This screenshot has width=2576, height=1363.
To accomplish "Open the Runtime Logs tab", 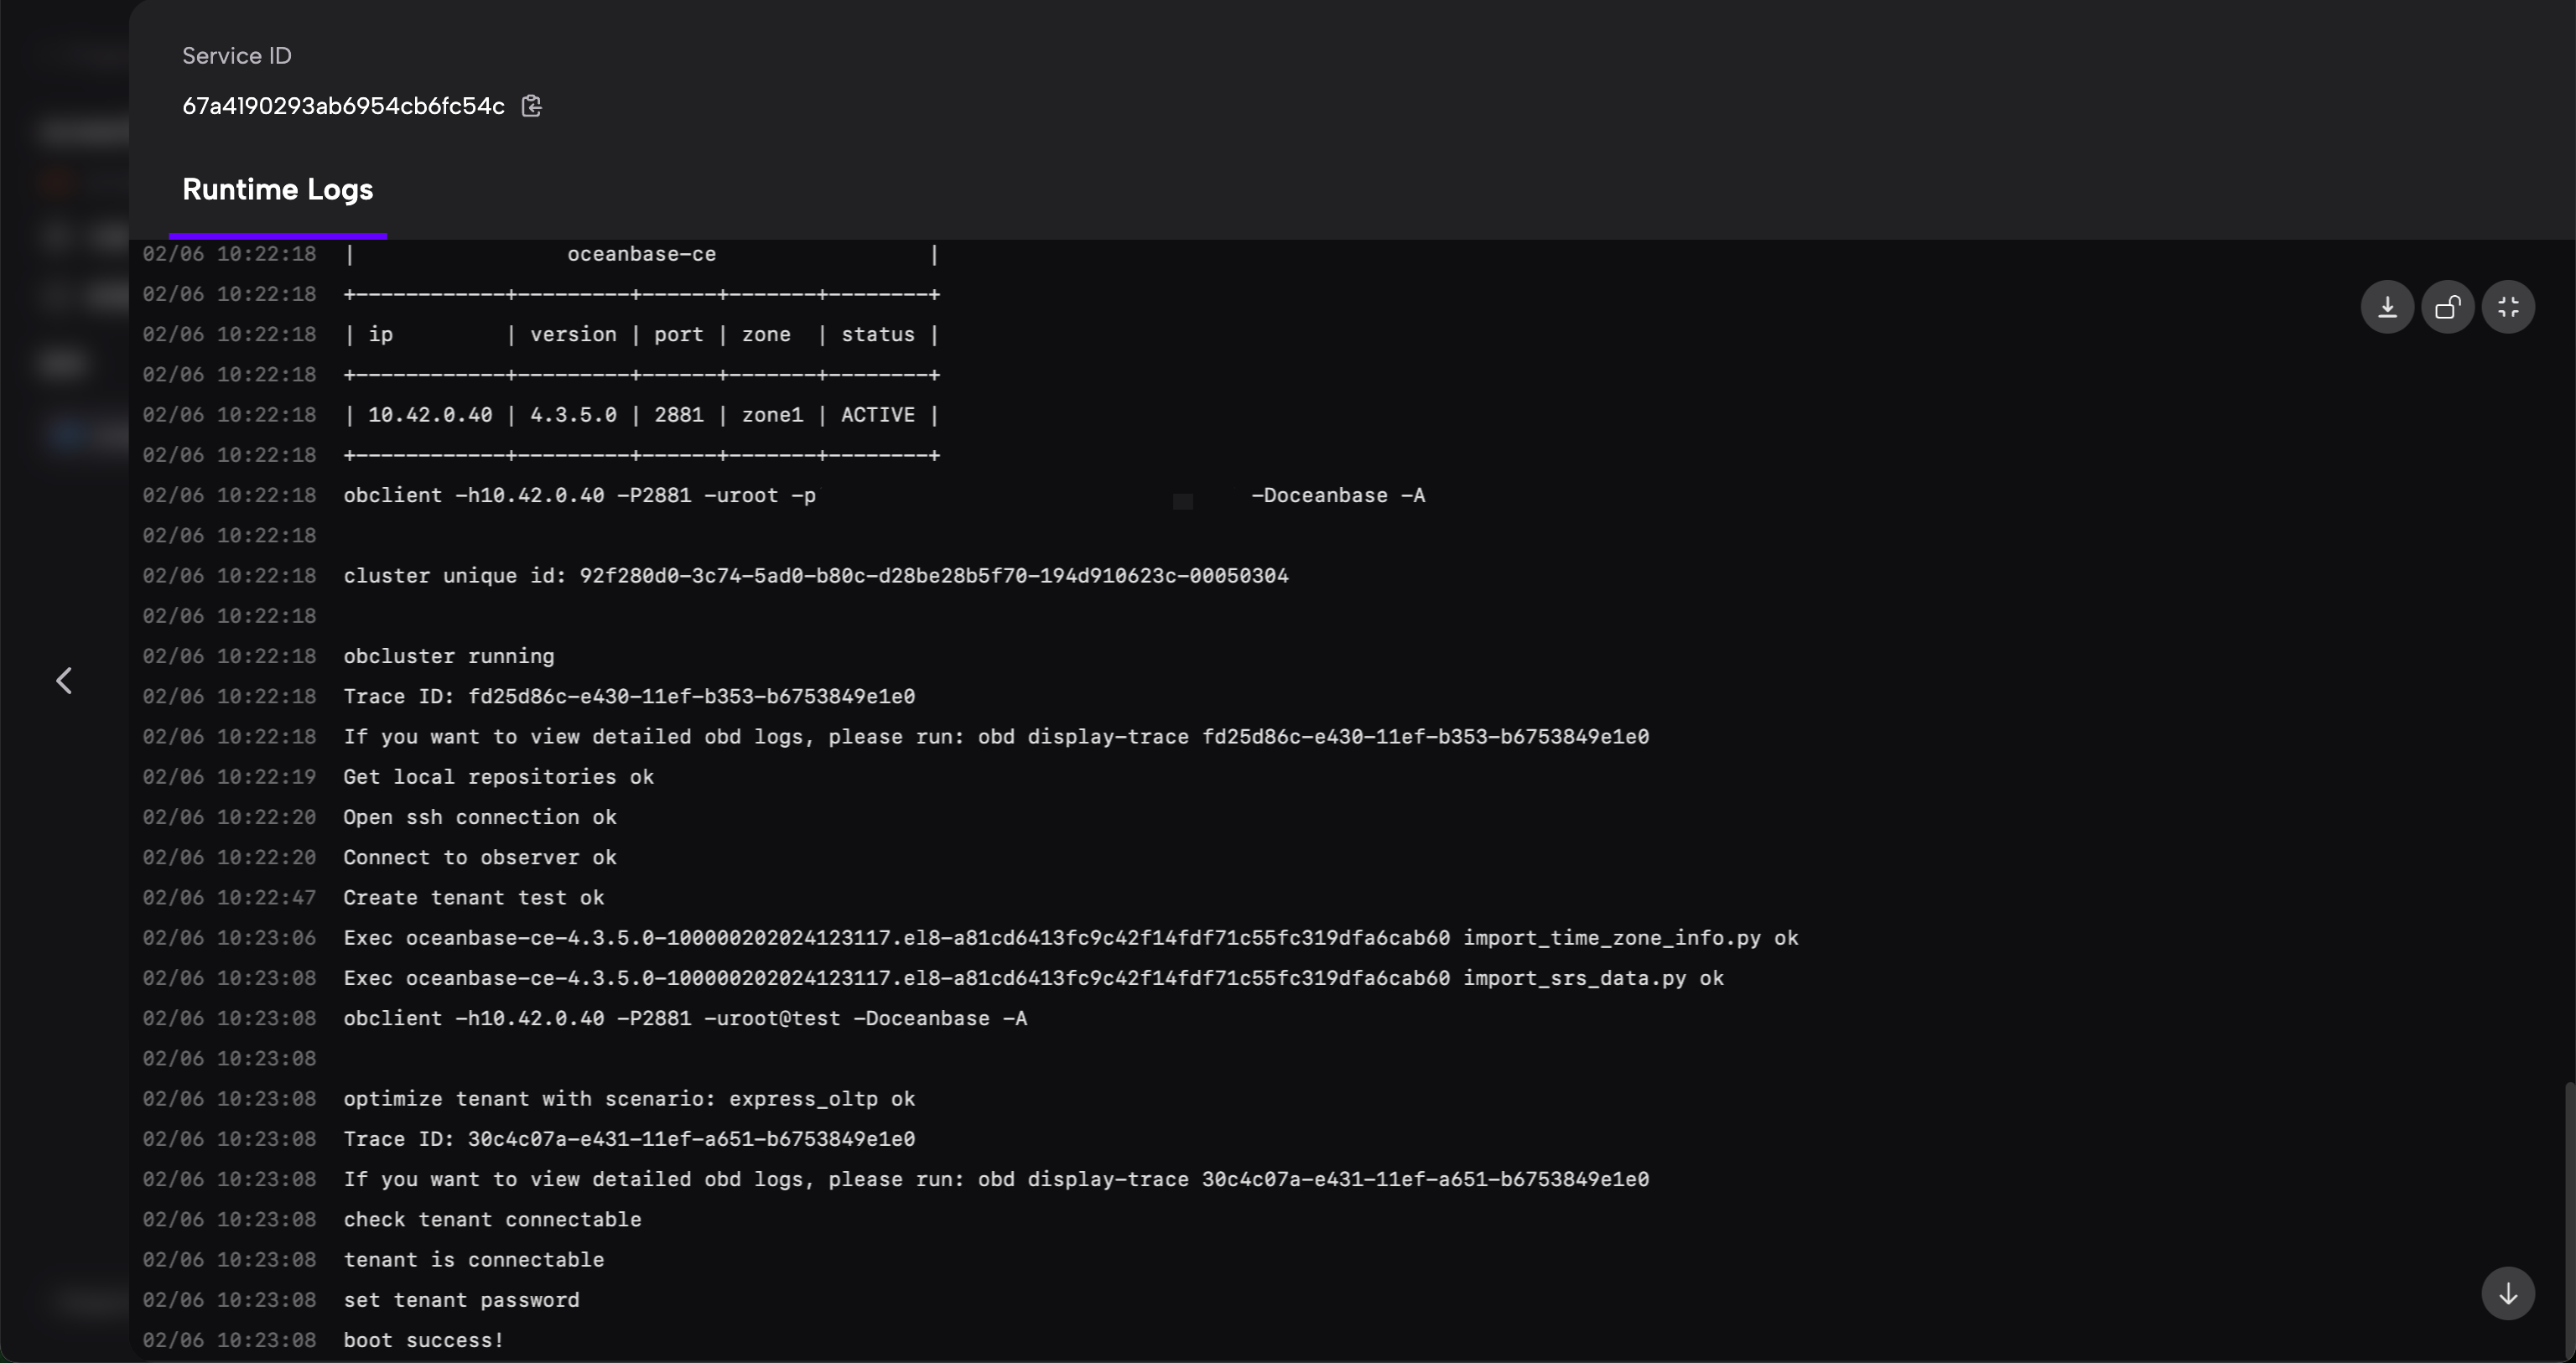I will [x=277, y=190].
